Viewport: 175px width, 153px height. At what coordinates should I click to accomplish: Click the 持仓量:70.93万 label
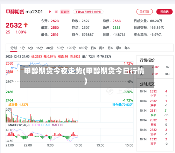122,105
